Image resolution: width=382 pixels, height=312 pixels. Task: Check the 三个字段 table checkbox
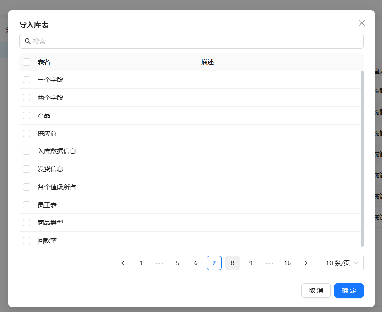pos(27,80)
